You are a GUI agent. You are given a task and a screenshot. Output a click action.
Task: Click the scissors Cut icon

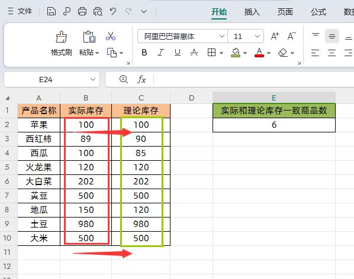pyautogui.click(x=111, y=36)
